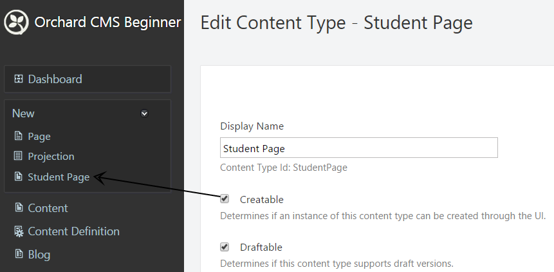Click the Blog icon in sidebar
Image resolution: width=554 pixels, height=272 pixels.
click(x=18, y=253)
